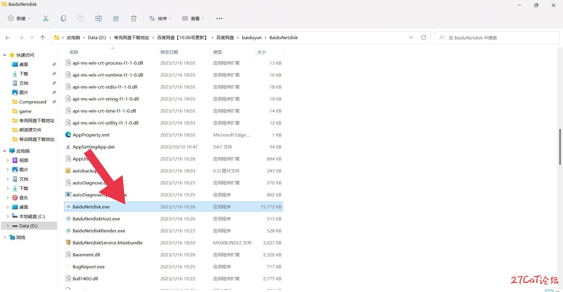563x292 pixels.
Task: Open the 排序 (Sort) dropdown
Action: click(x=160, y=18)
